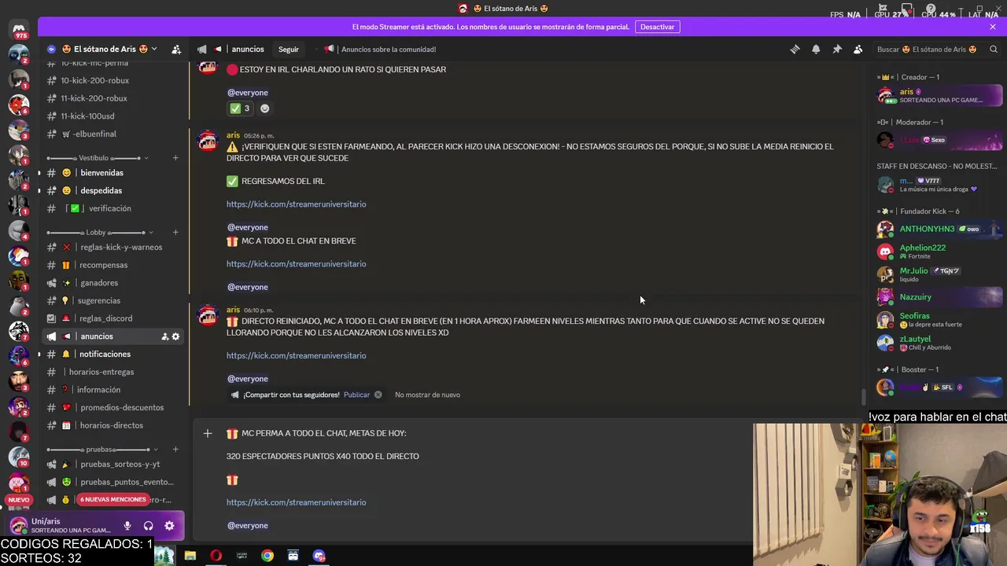Open the despedidas channel
This screenshot has height=566, width=1007.
click(x=113, y=191)
